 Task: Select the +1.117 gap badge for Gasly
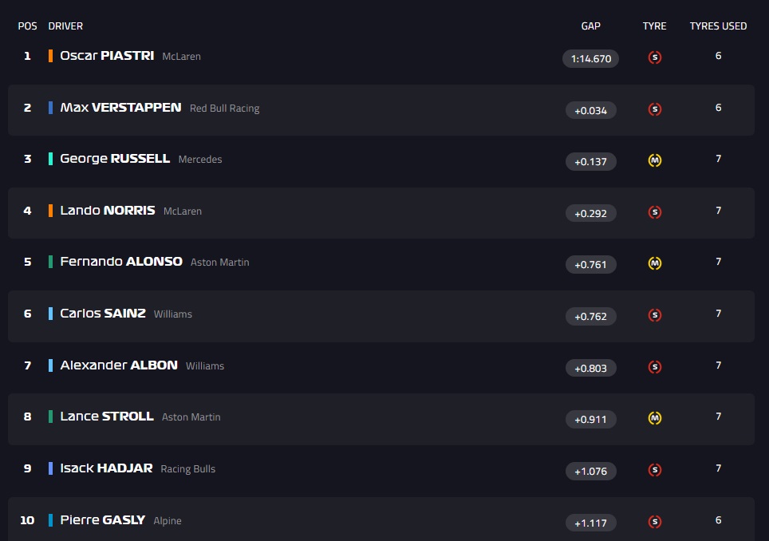[590, 523]
